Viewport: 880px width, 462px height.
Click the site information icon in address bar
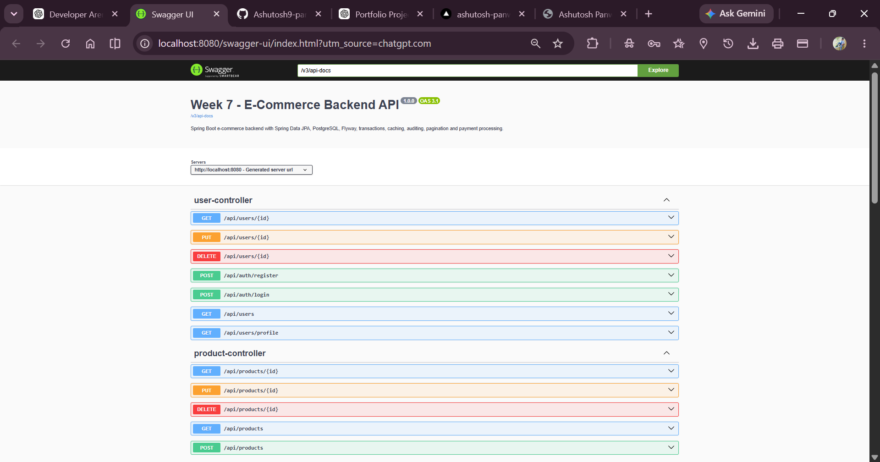pyautogui.click(x=145, y=44)
